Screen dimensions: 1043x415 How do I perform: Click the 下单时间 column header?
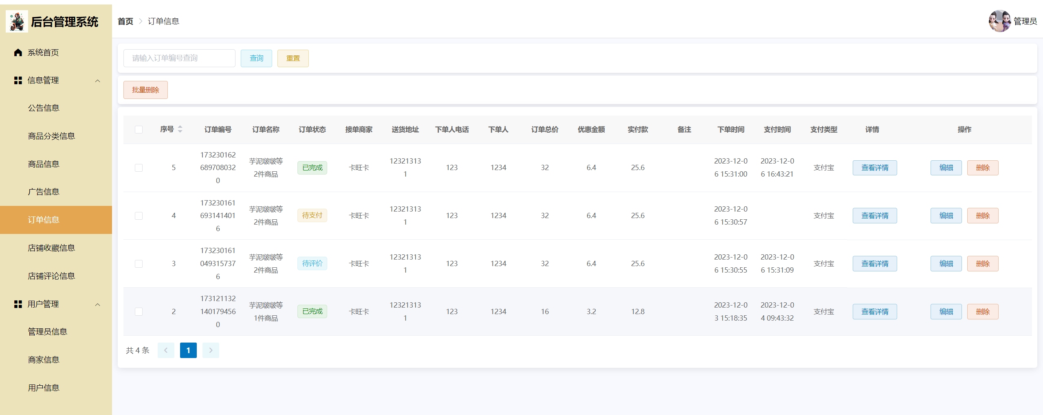(731, 129)
